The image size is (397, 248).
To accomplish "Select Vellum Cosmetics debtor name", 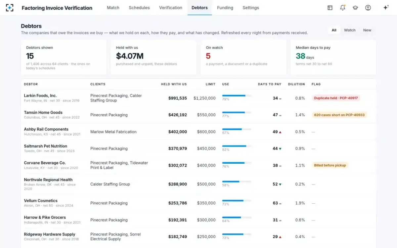I will coord(41,201).
